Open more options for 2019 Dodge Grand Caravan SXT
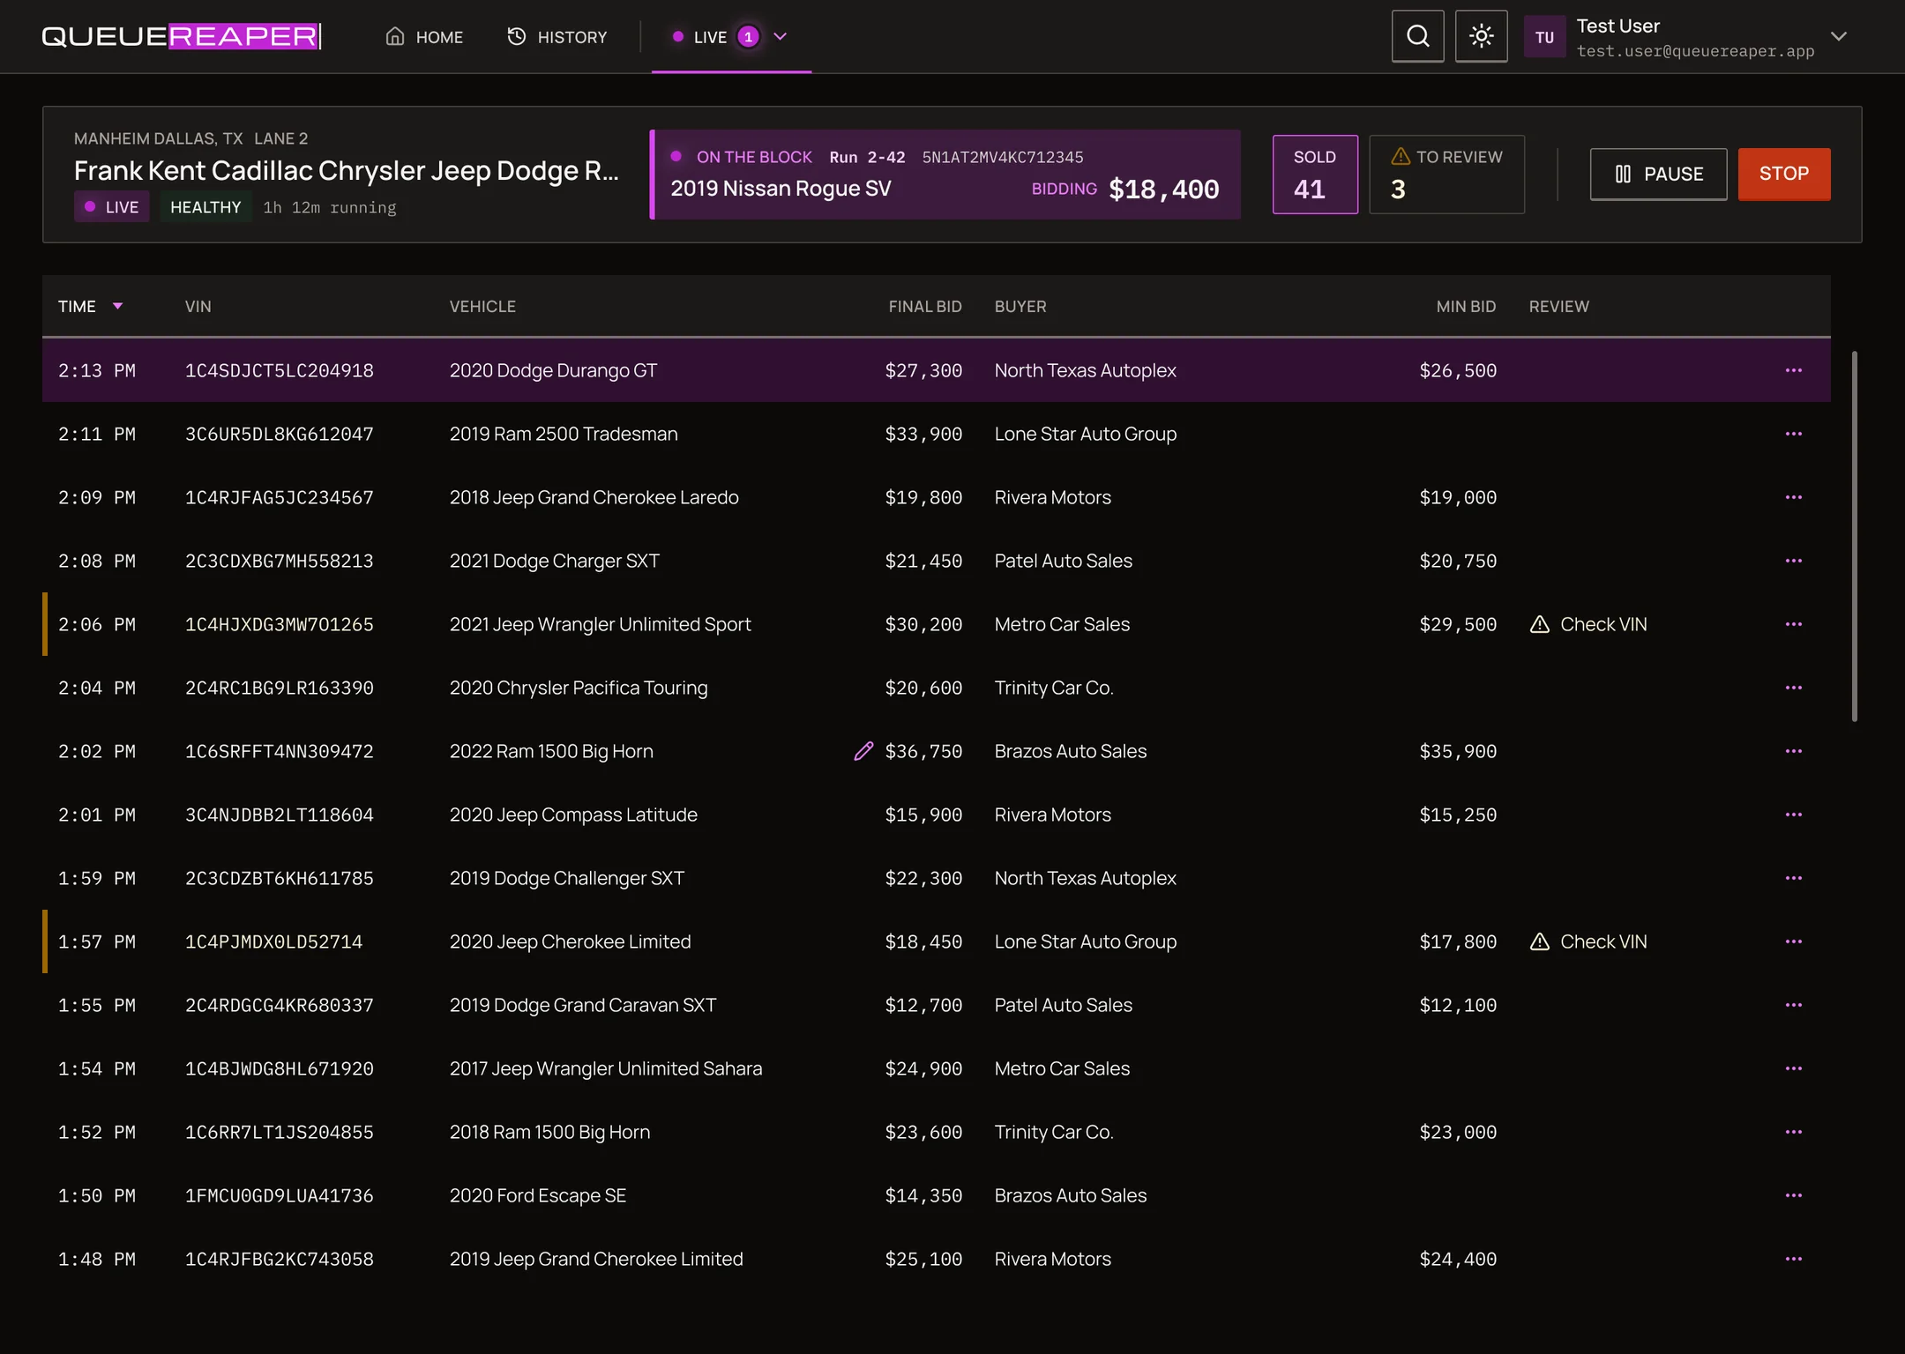 point(1793,1005)
